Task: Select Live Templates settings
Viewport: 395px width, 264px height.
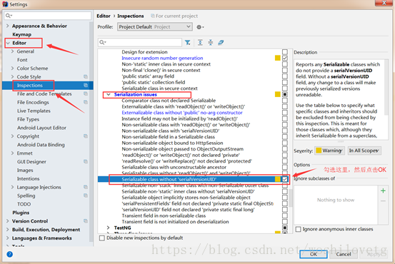Action: click(34, 111)
